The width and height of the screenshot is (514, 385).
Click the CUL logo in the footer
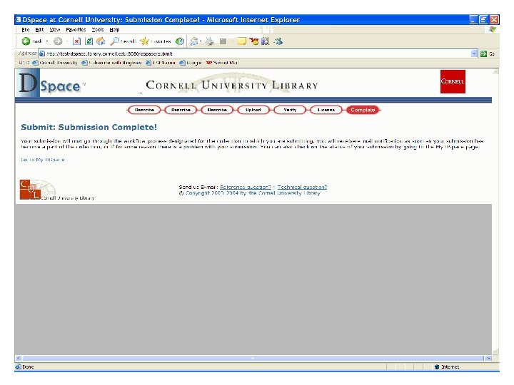click(x=30, y=189)
